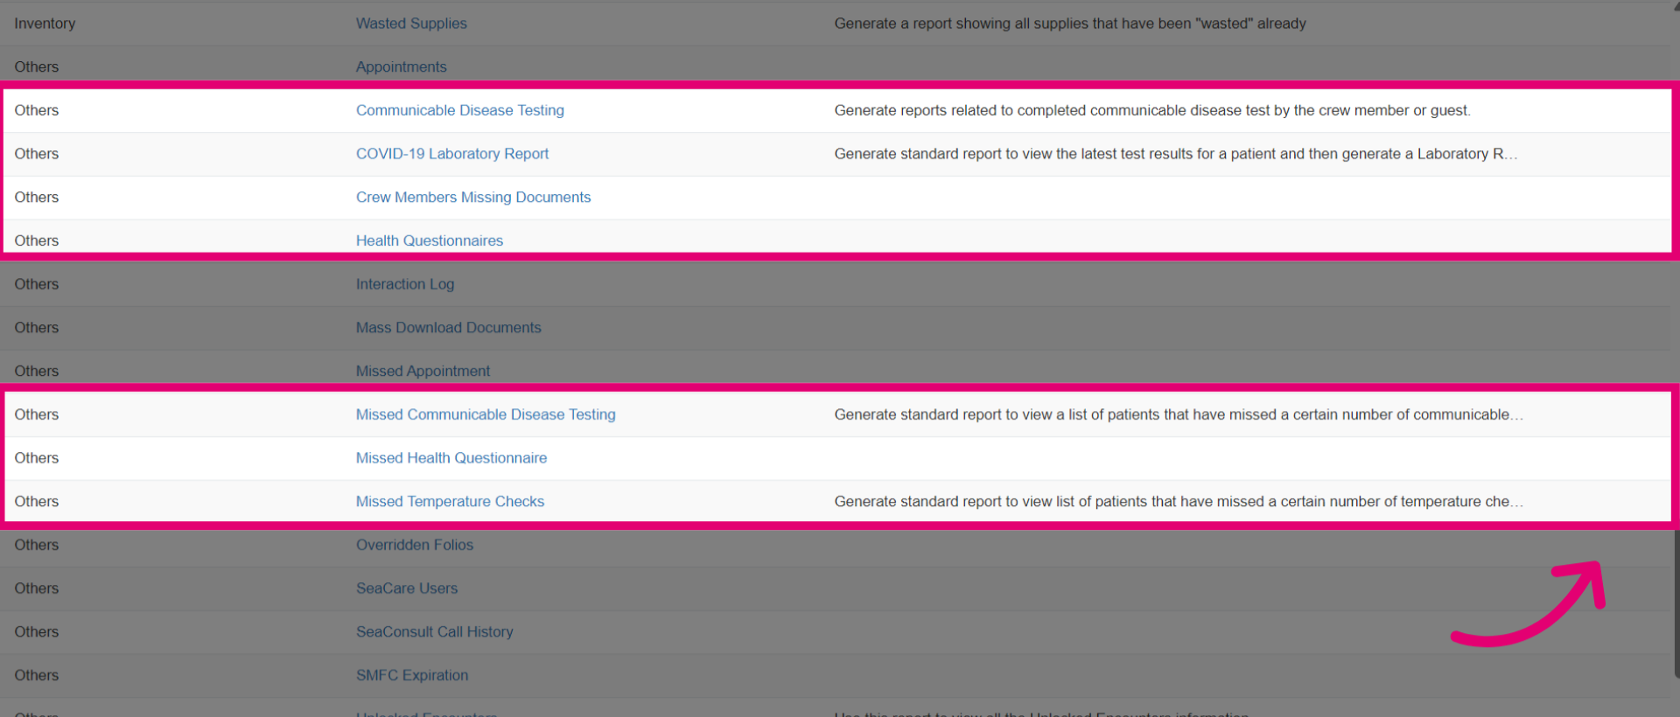Click the Communicable Disease Testing description text

1152,110
